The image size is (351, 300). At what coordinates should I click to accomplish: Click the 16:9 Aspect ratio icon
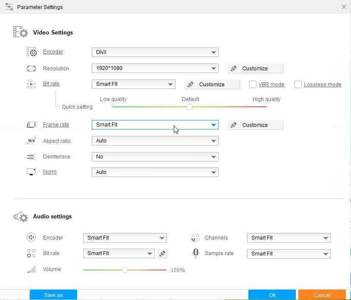point(31,141)
